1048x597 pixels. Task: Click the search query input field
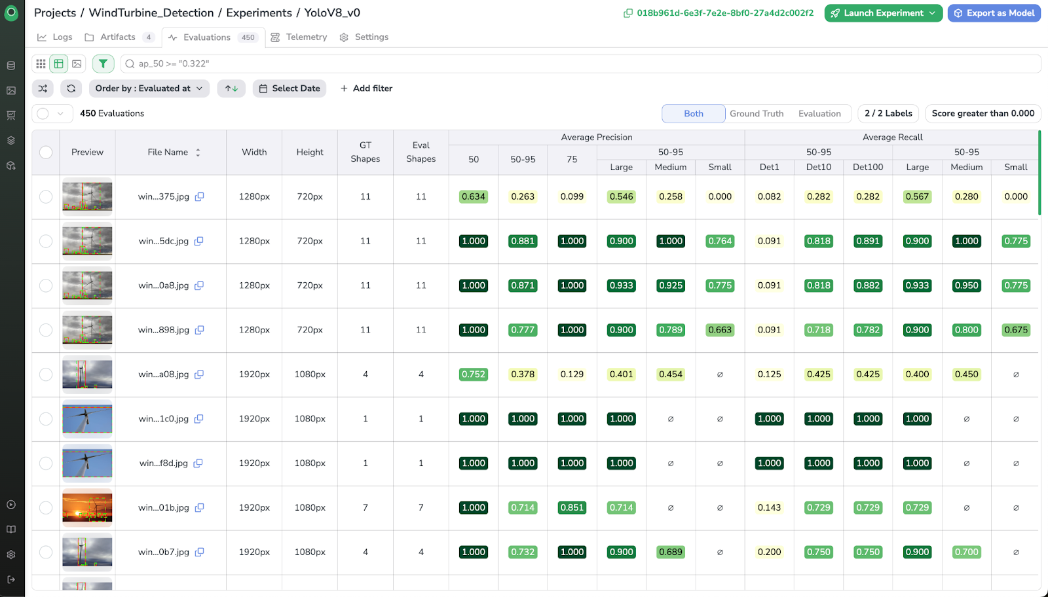(x=580, y=63)
